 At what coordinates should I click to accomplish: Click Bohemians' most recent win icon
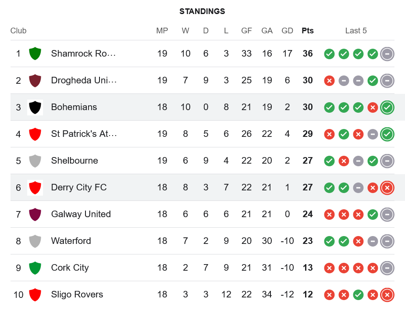(x=387, y=107)
